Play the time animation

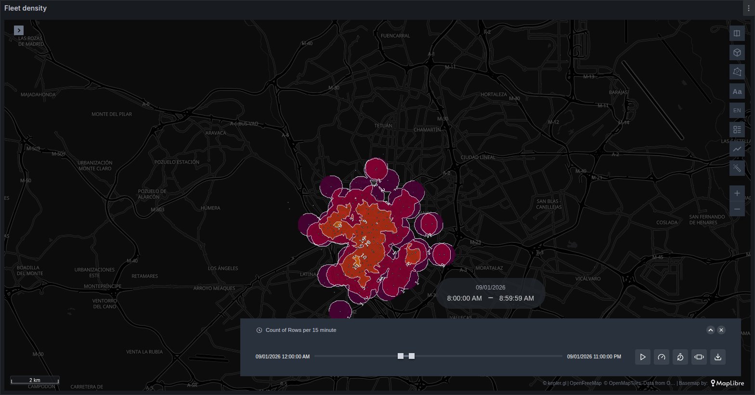[642, 357]
